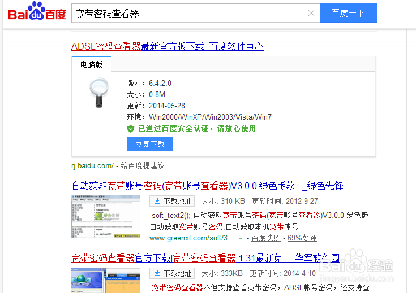Image resolution: width=416 pixels, height=293 pixels.
Task: Click the text 已通过百度安全认证,请放心使用
Action: point(197,129)
